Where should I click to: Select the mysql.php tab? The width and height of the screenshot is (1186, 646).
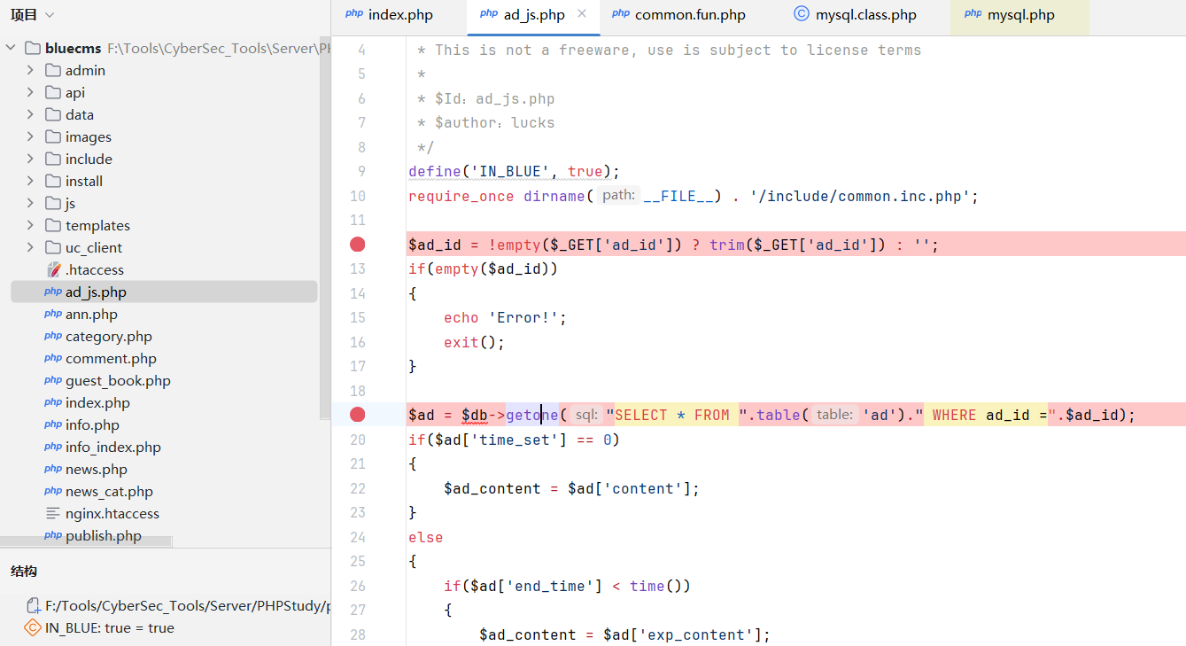1019,15
